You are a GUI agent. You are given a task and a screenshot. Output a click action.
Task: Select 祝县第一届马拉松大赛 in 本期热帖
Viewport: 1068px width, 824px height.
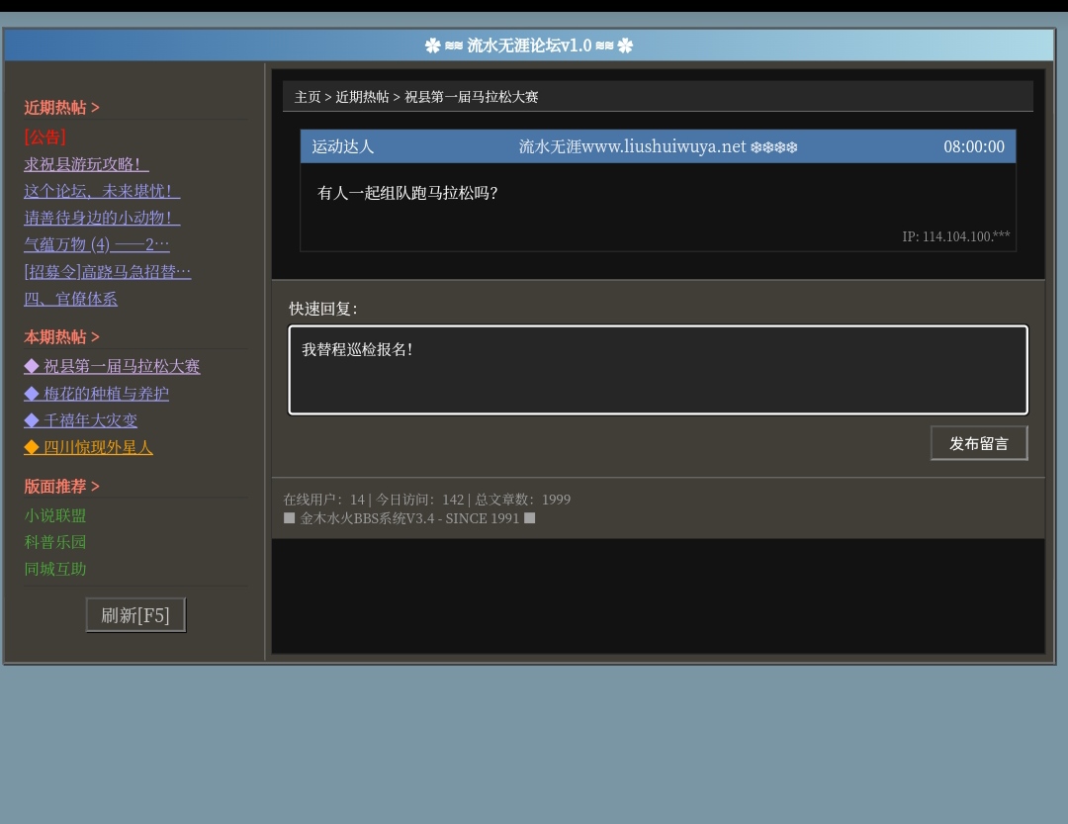(112, 366)
